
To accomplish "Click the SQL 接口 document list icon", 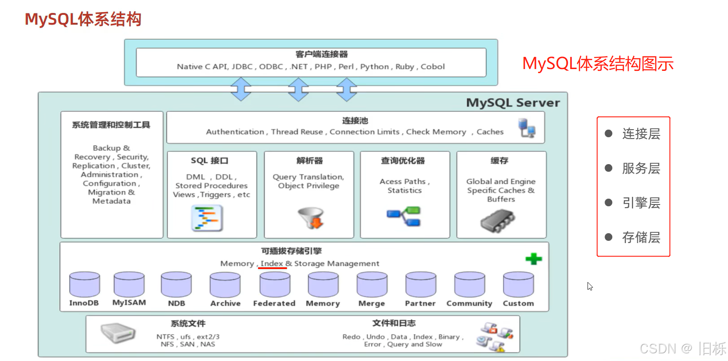I will coord(207,218).
